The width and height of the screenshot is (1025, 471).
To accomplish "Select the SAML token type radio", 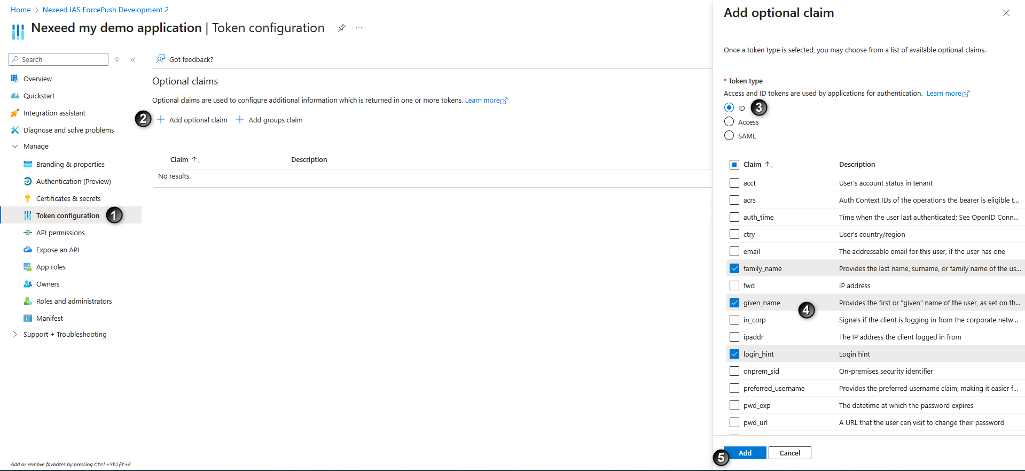I will pos(729,135).
